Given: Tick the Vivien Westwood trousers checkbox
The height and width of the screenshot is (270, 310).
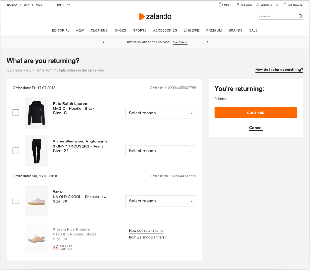Looking at the screenshot, I should (16, 151).
